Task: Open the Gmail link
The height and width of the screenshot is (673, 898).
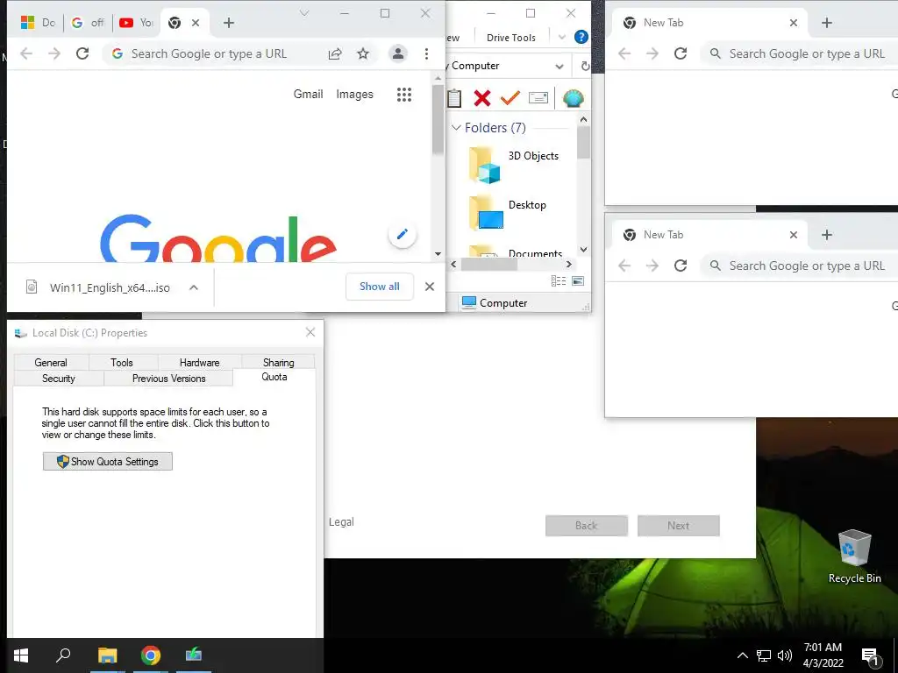Action: coord(308,94)
